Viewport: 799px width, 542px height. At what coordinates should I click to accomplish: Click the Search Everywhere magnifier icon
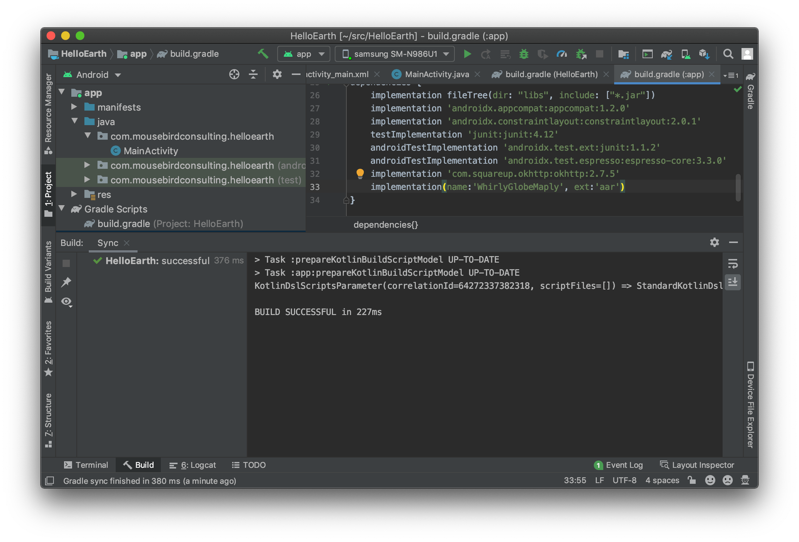[728, 54]
